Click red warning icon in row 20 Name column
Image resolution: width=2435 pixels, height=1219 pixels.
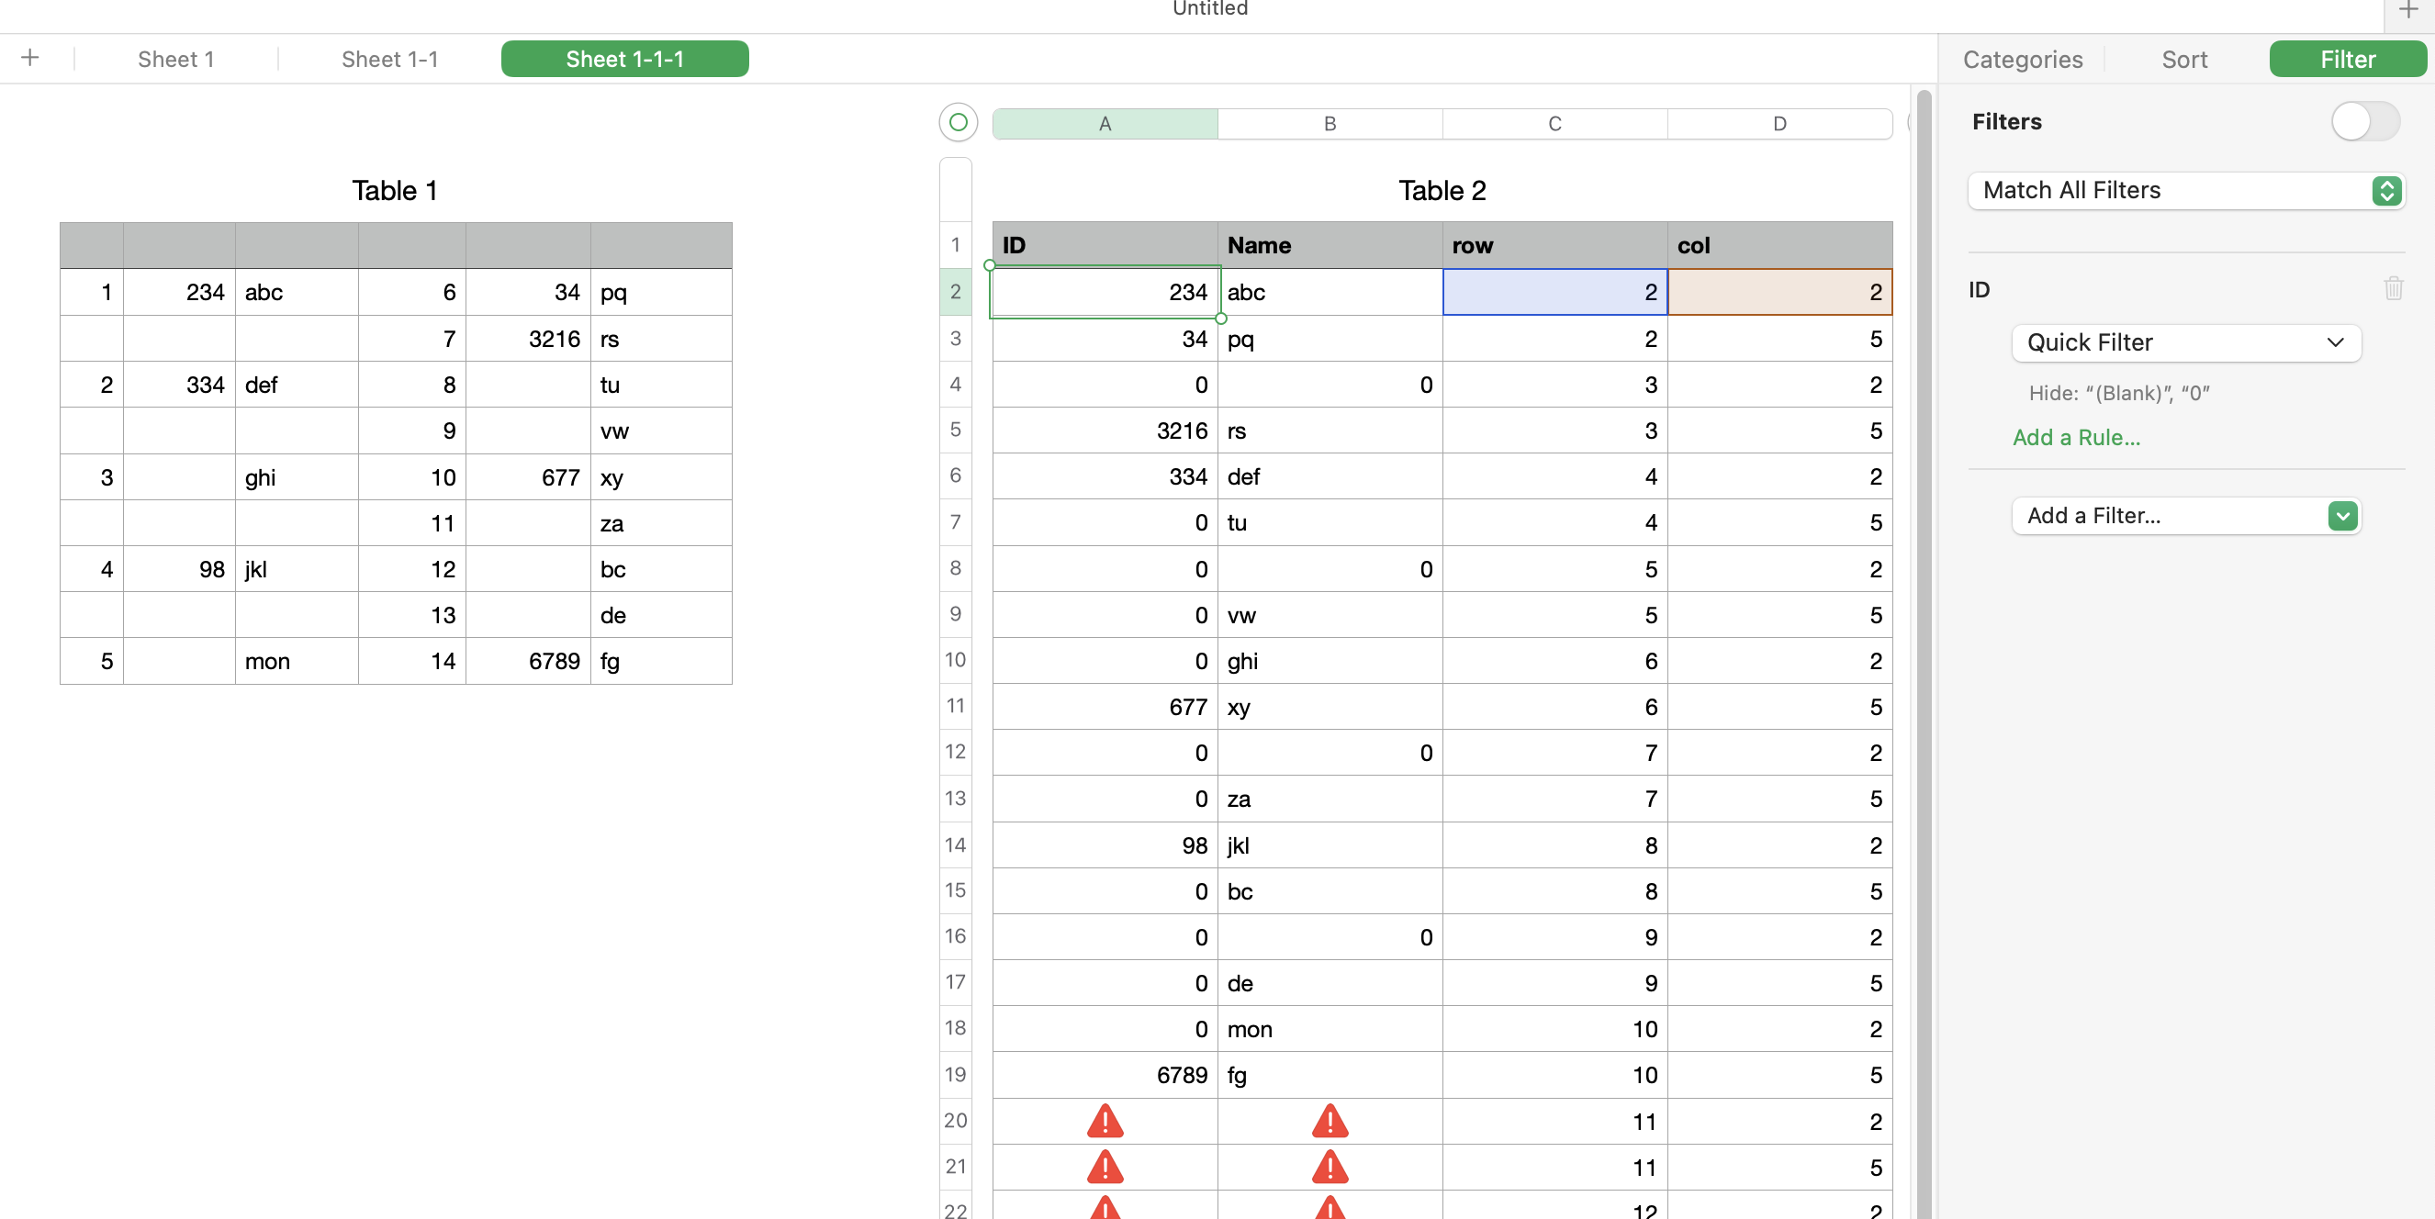click(x=1329, y=1121)
